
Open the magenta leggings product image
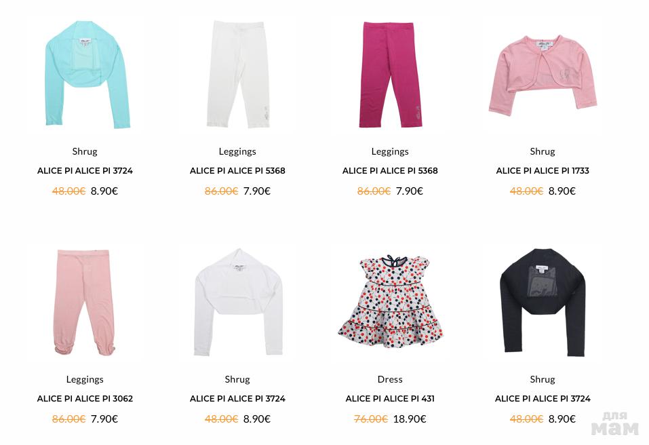coord(391,75)
